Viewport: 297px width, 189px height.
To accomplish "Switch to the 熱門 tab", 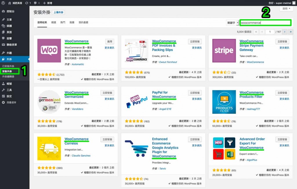I will 63,22.
